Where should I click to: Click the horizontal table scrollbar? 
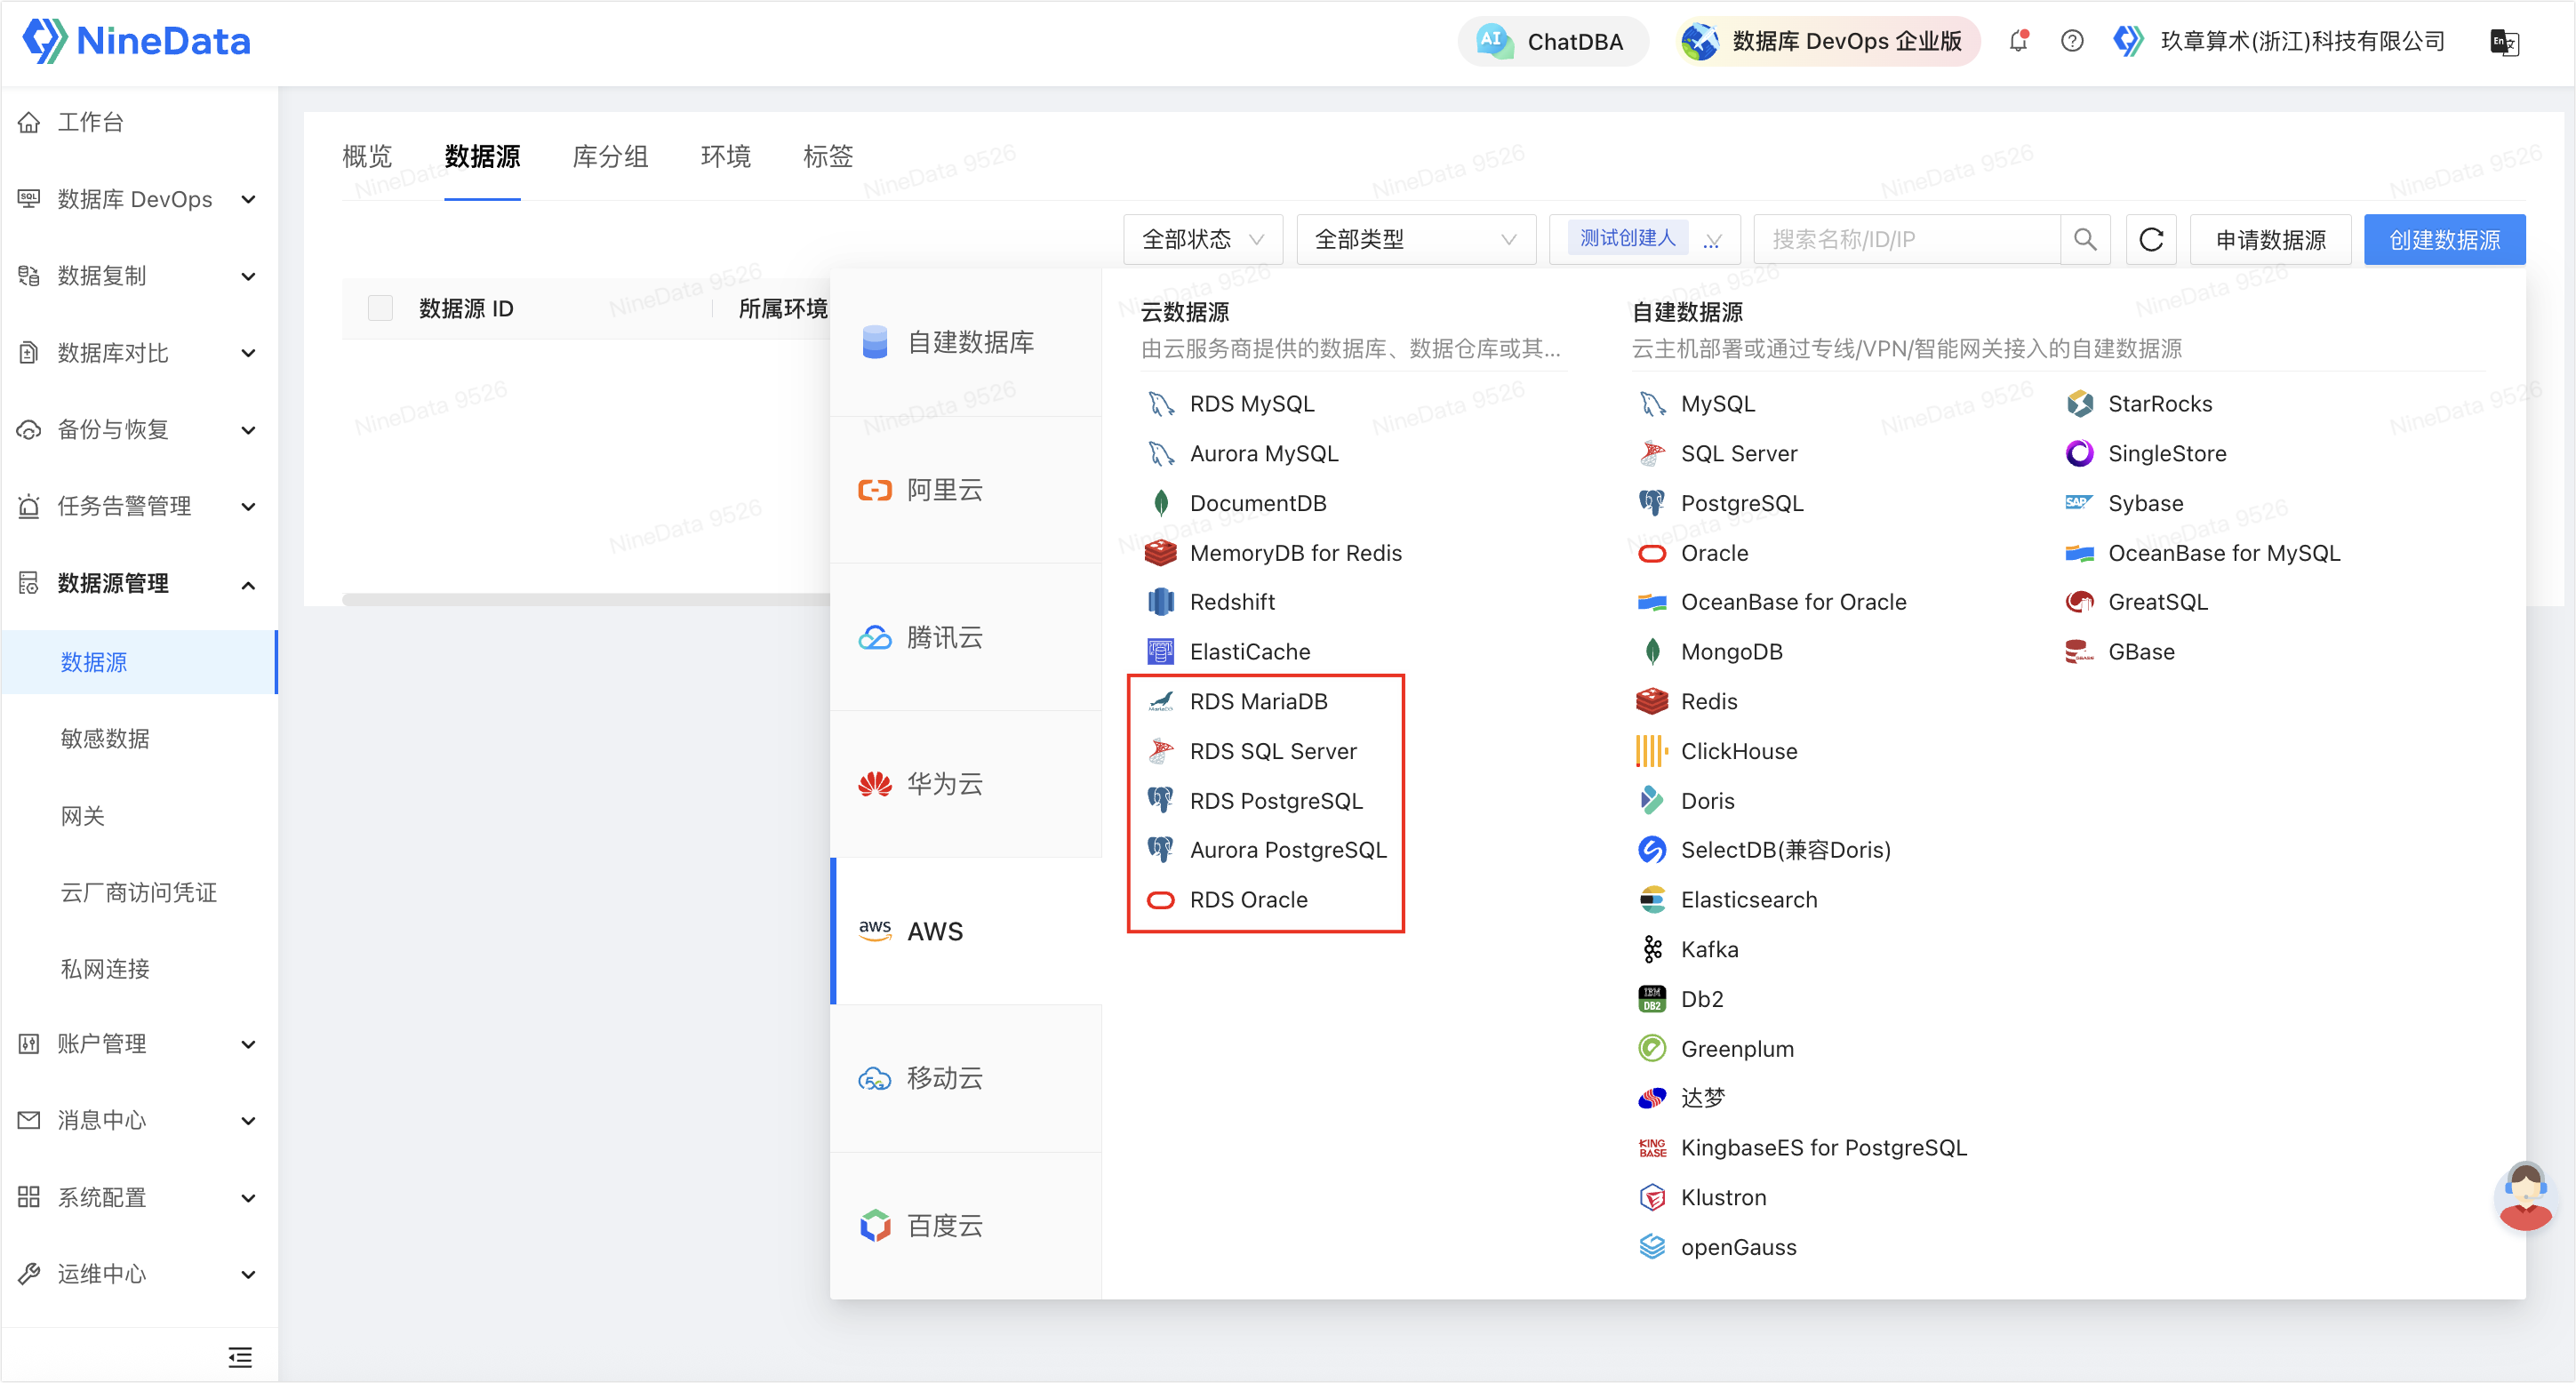tap(586, 600)
